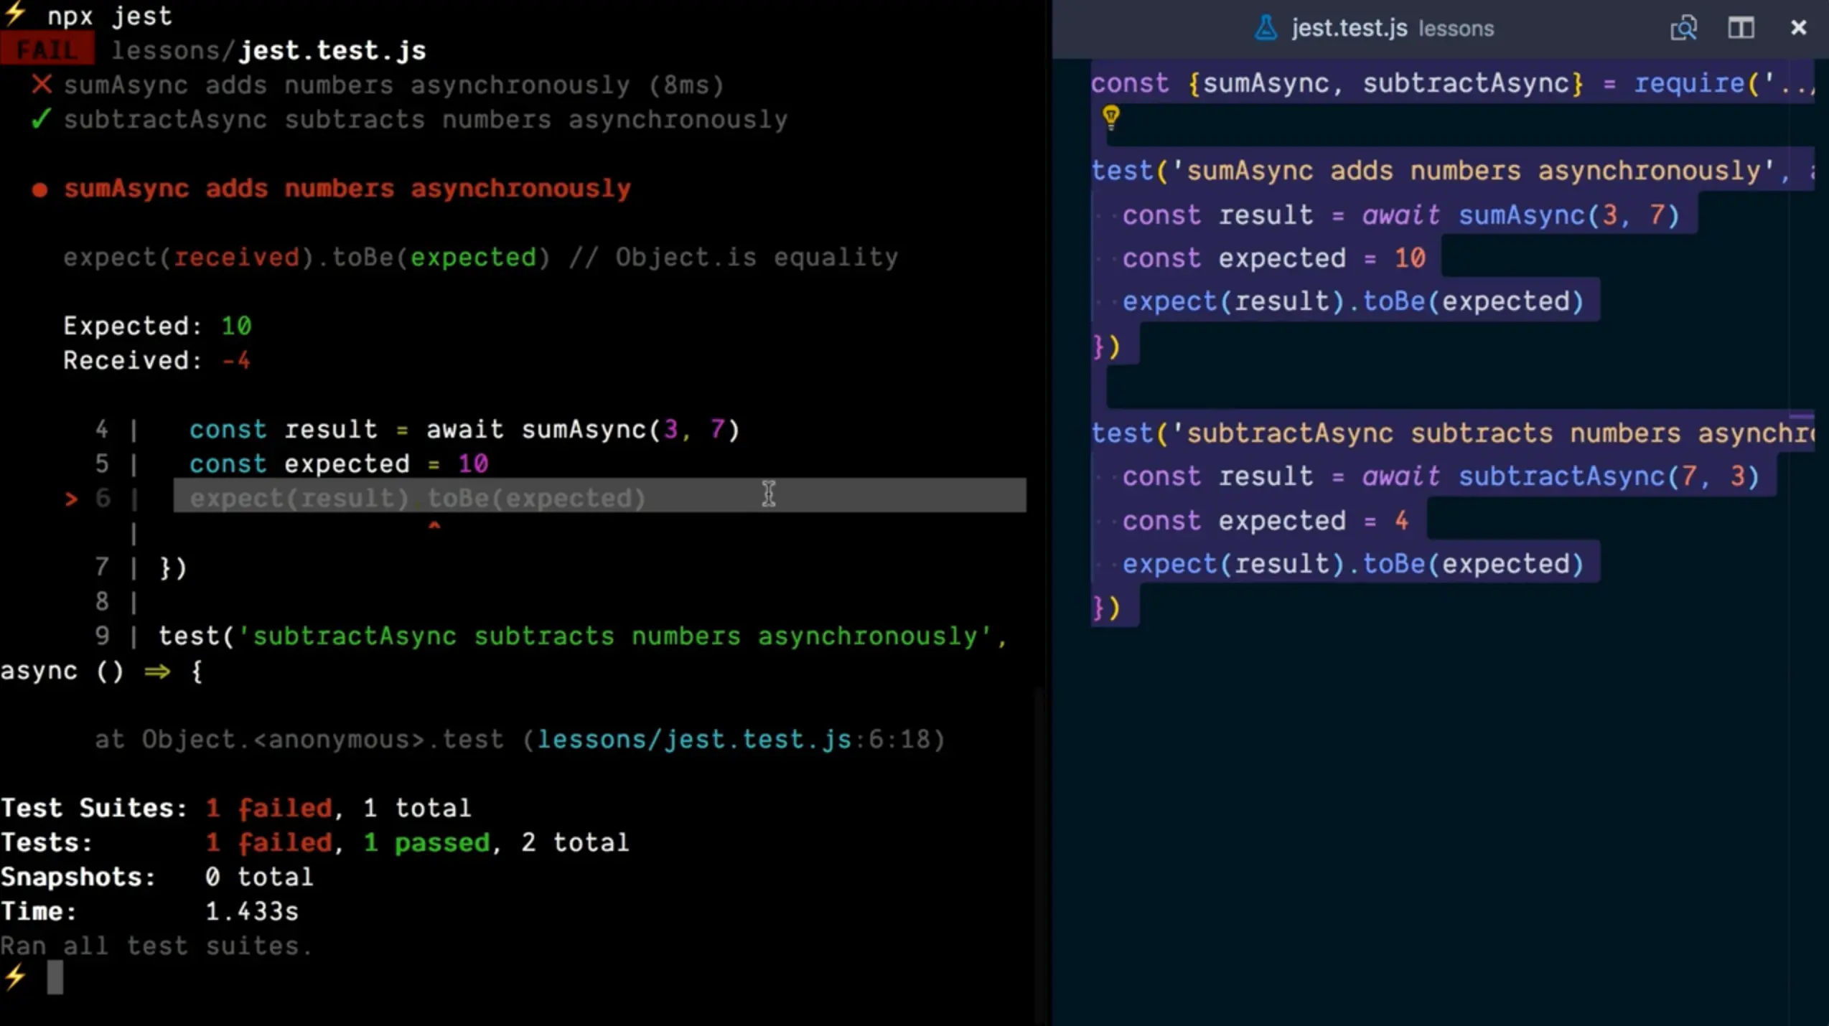The height and width of the screenshot is (1026, 1829).
Task: Click the lightning bolt terminal prompt icon
Action: (x=15, y=976)
